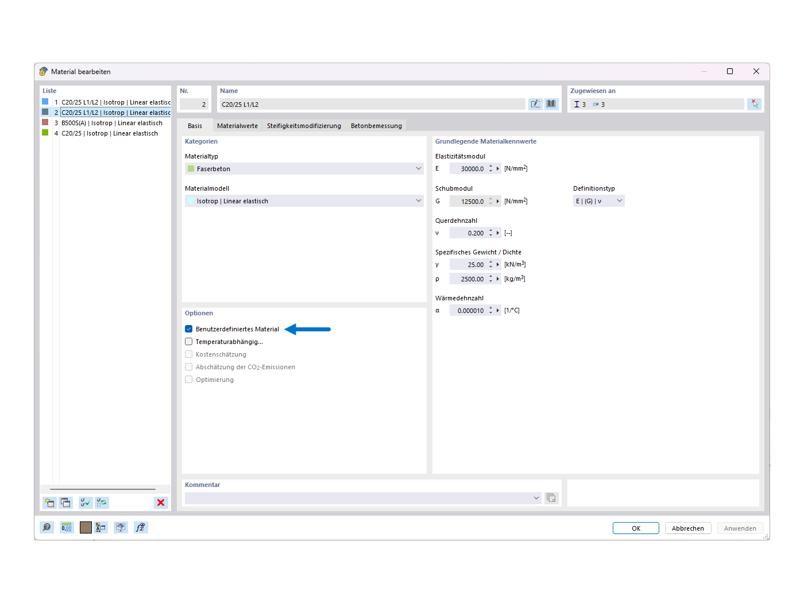Open the fx formula editor icon
Viewport: 804px width, 603px height.
[141, 527]
